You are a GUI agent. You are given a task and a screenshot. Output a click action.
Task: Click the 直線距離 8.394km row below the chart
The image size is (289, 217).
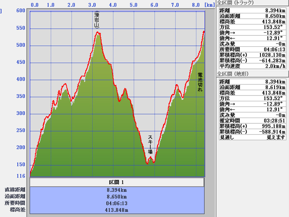tap(117, 190)
